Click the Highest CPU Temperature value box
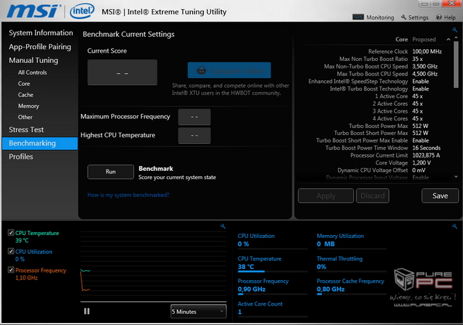 coord(194,136)
